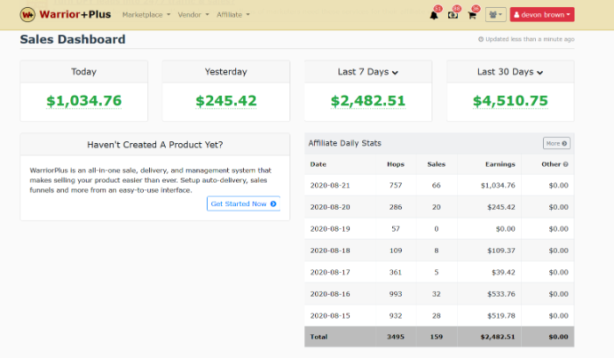This screenshot has width=614, height=358.
Task: Open the notifications bell icon
Action: click(x=434, y=15)
